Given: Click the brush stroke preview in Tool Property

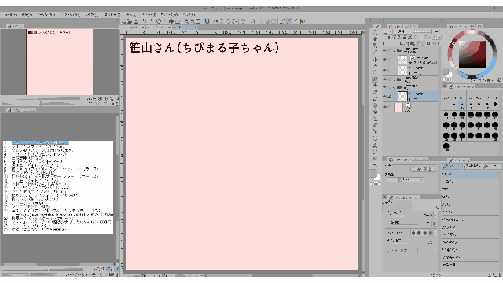Looking at the screenshot, I should (412, 205).
